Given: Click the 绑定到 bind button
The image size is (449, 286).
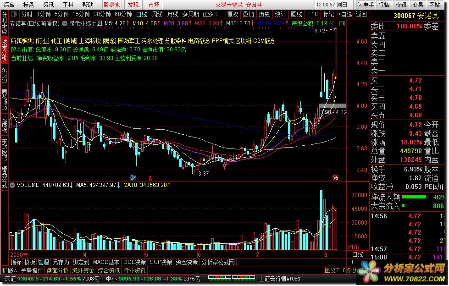Looking at the screenshot, I should click(x=81, y=262).
